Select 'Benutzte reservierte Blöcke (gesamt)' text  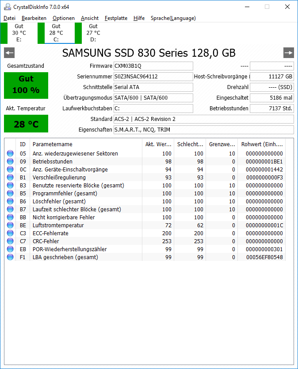tap(78, 186)
